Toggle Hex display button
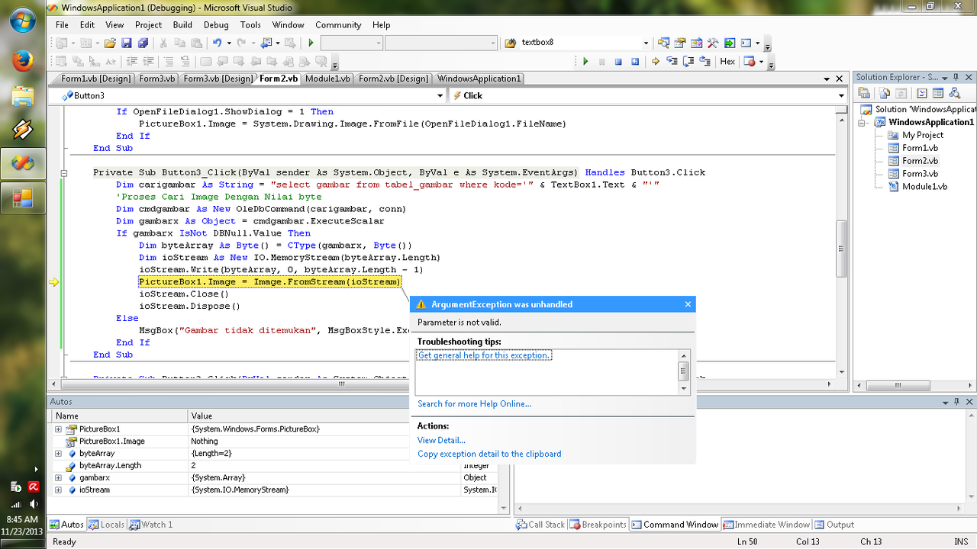The image size is (977, 549). click(x=727, y=62)
